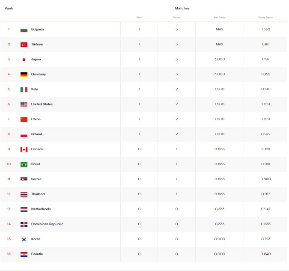Screen dimensions: 289x271
Task: Click the Canada flag icon
Action: (x=24, y=149)
